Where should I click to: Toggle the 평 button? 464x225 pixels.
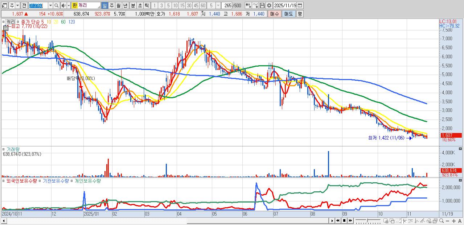pyautogui.click(x=300, y=14)
